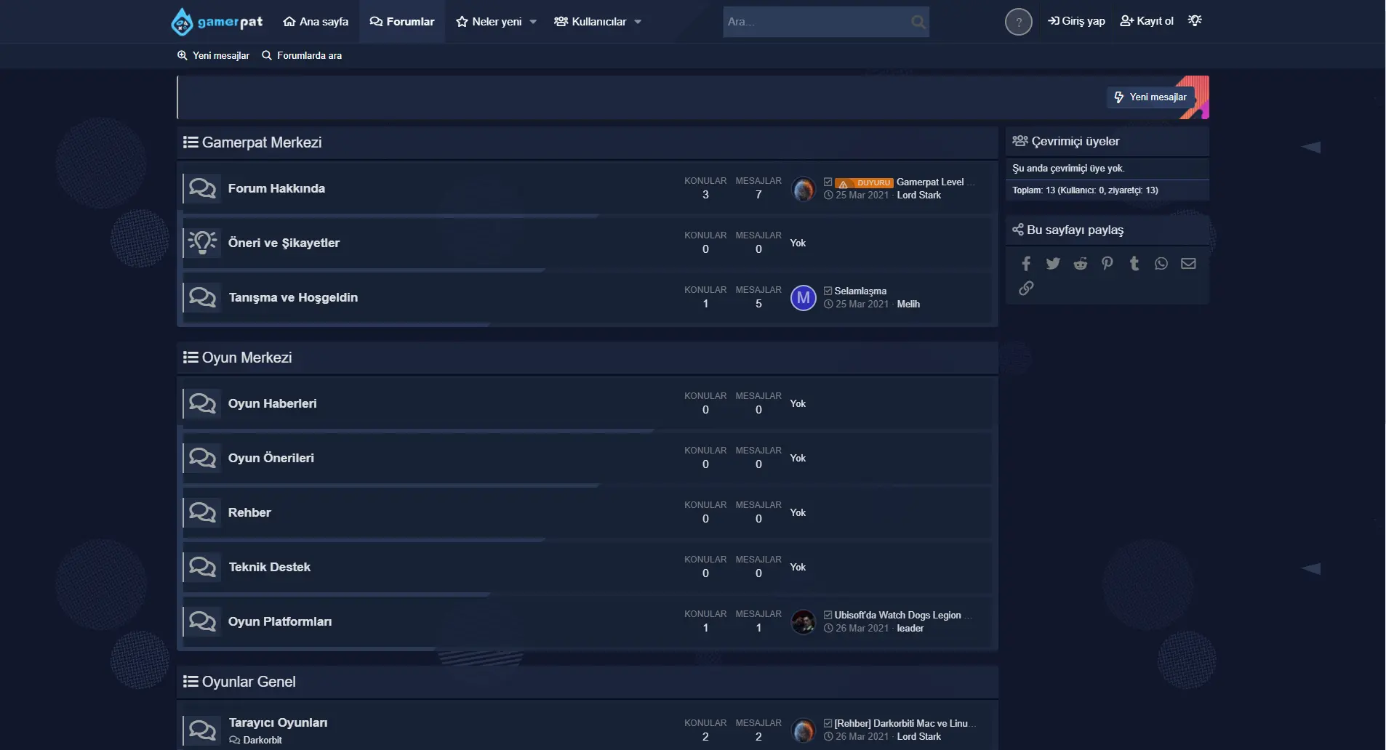1386x750 pixels.
Task: Open leader's avatar in Oyun Platformları row
Action: [803, 622]
